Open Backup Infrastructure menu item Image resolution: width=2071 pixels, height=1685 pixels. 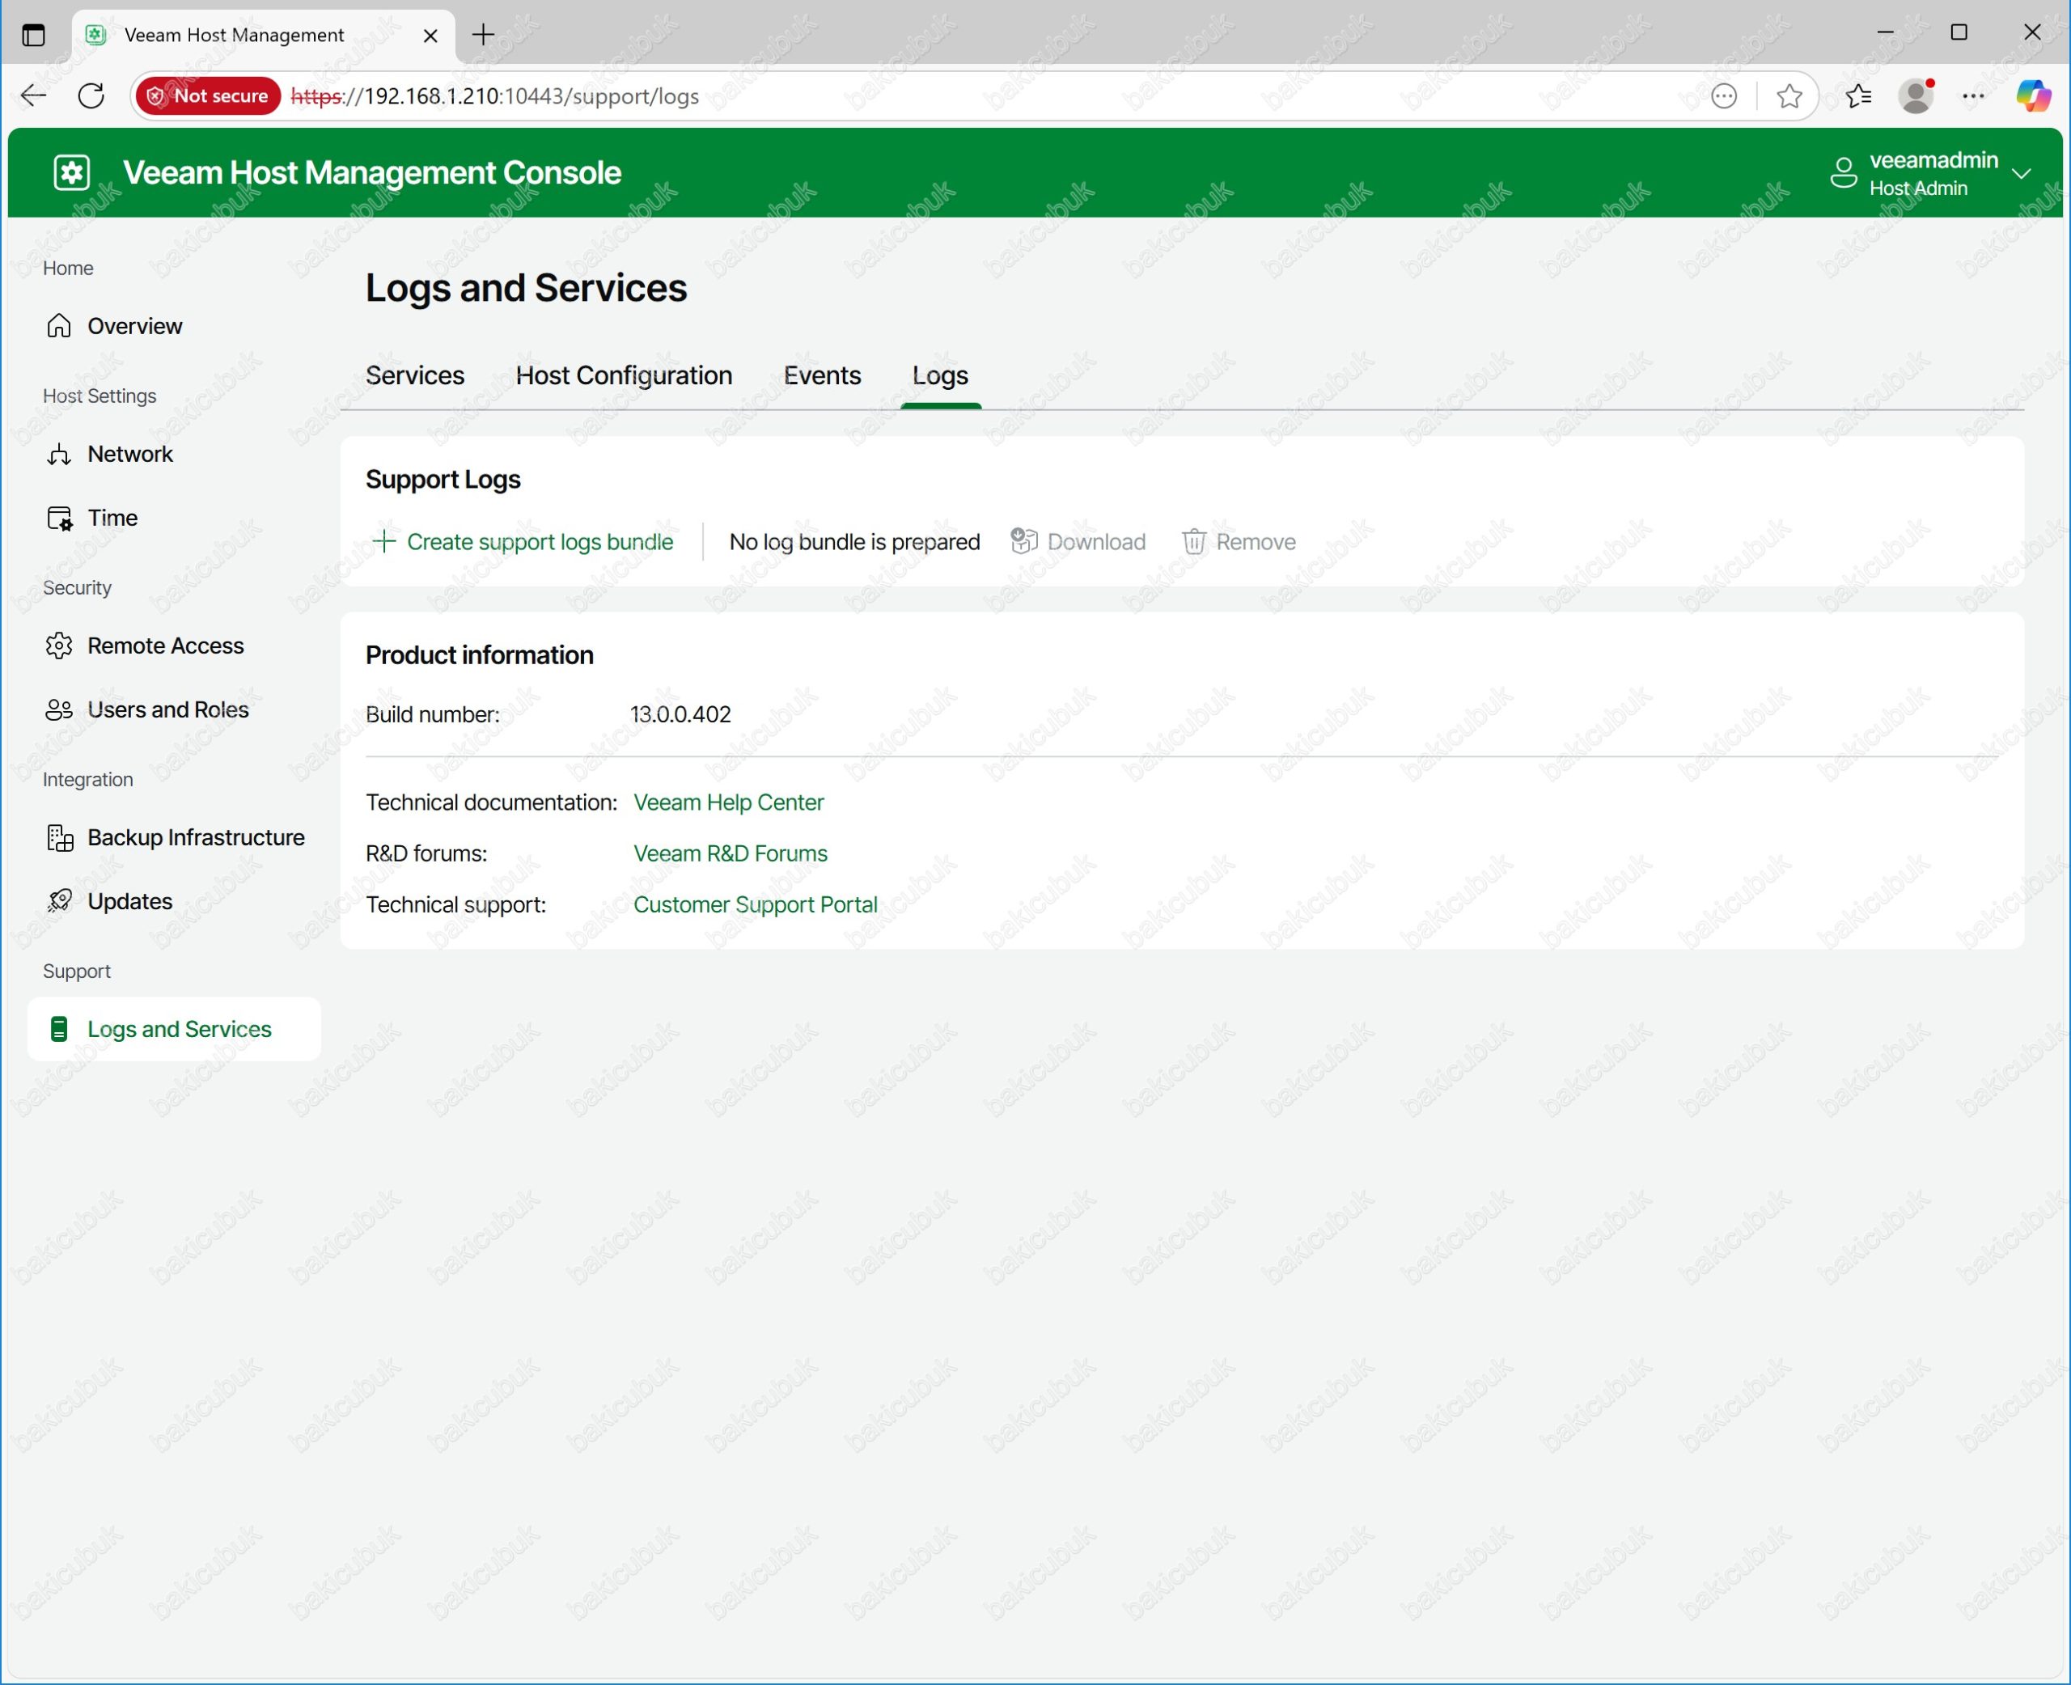coord(196,838)
